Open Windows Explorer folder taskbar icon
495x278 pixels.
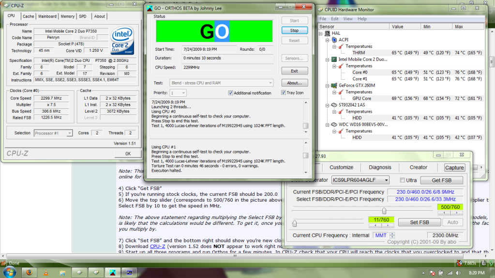[62, 272]
